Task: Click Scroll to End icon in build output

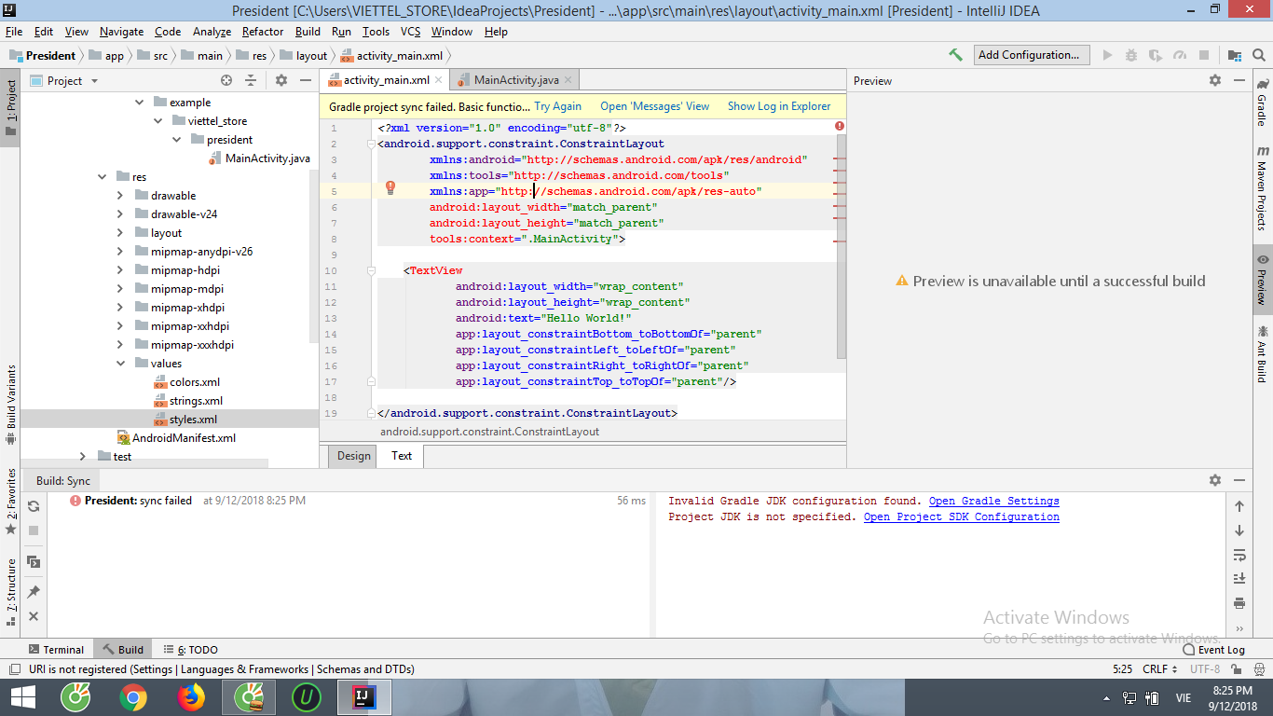Action: pos(1239,579)
